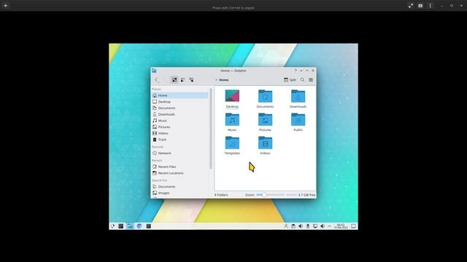Select Home in the Places panel
This screenshot has height=262, width=467.
coord(180,95)
